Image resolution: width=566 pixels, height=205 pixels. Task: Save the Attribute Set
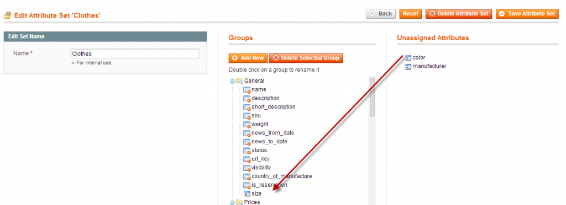pos(527,14)
